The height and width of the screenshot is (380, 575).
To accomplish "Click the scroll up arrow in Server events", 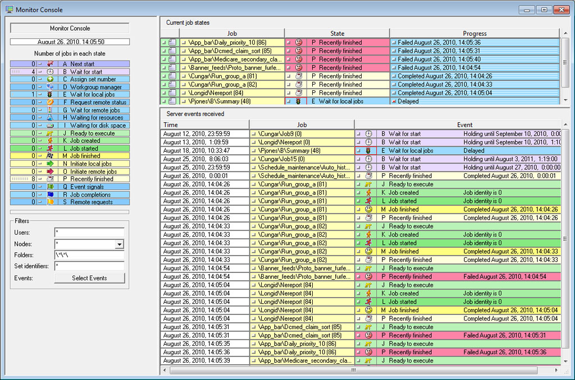I will click(565, 124).
